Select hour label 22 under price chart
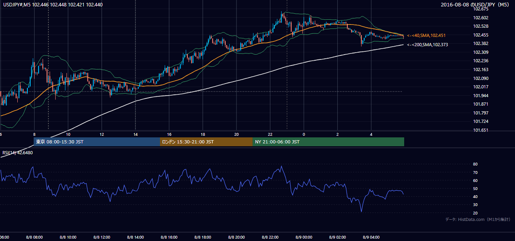The width and height of the screenshot is (515, 241). [x=270, y=134]
